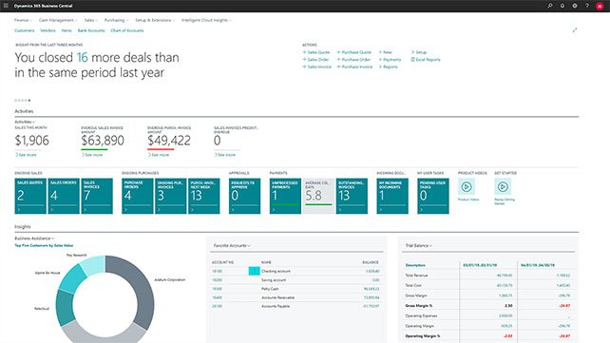
Task: Go to Customers list
Action: (x=25, y=30)
